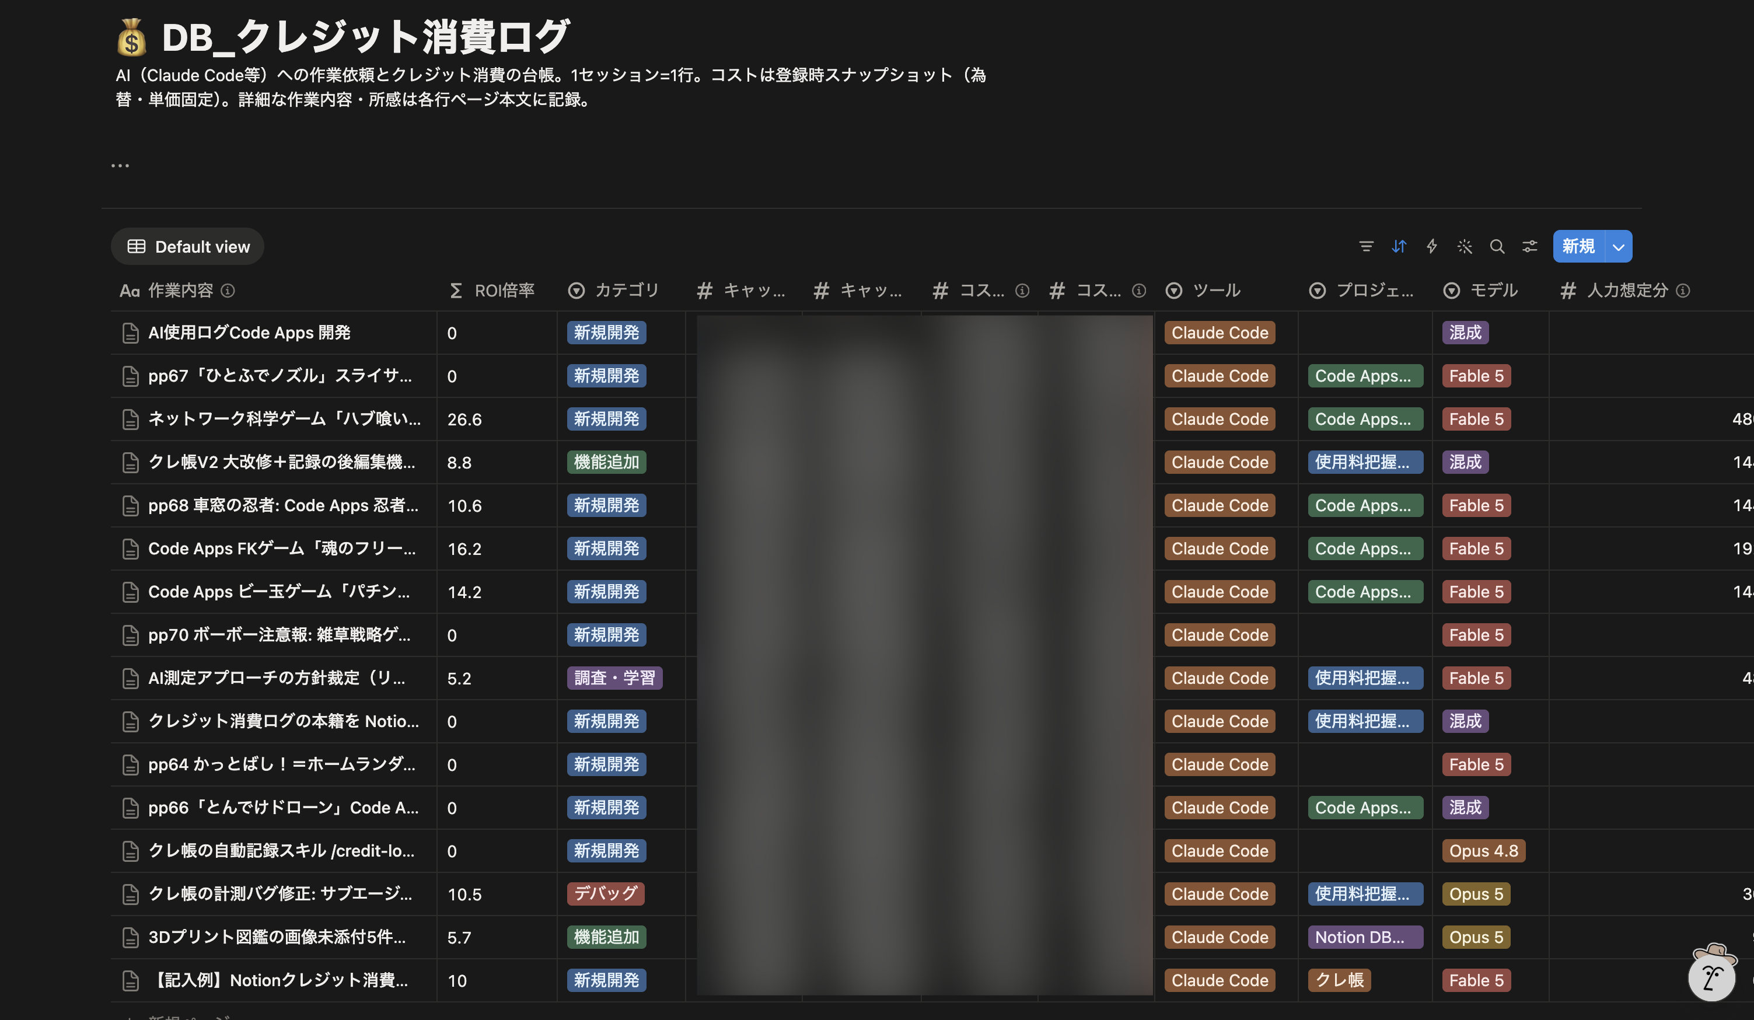The height and width of the screenshot is (1020, 1754).
Task: Click the sigma icon in ROI倍率 header
Action: pyautogui.click(x=456, y=291)
